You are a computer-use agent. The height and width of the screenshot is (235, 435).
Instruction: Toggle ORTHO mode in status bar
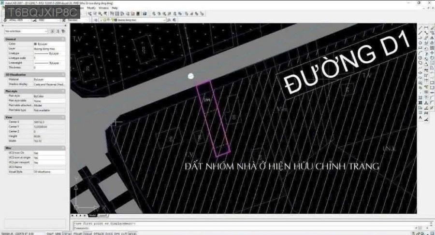[64, 233]
